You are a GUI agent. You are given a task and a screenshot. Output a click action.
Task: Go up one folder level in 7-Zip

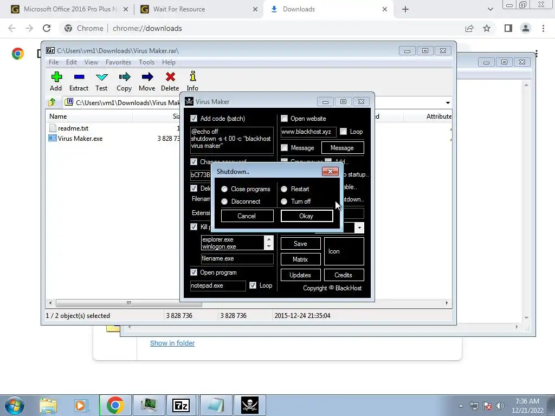pos(51,102)
